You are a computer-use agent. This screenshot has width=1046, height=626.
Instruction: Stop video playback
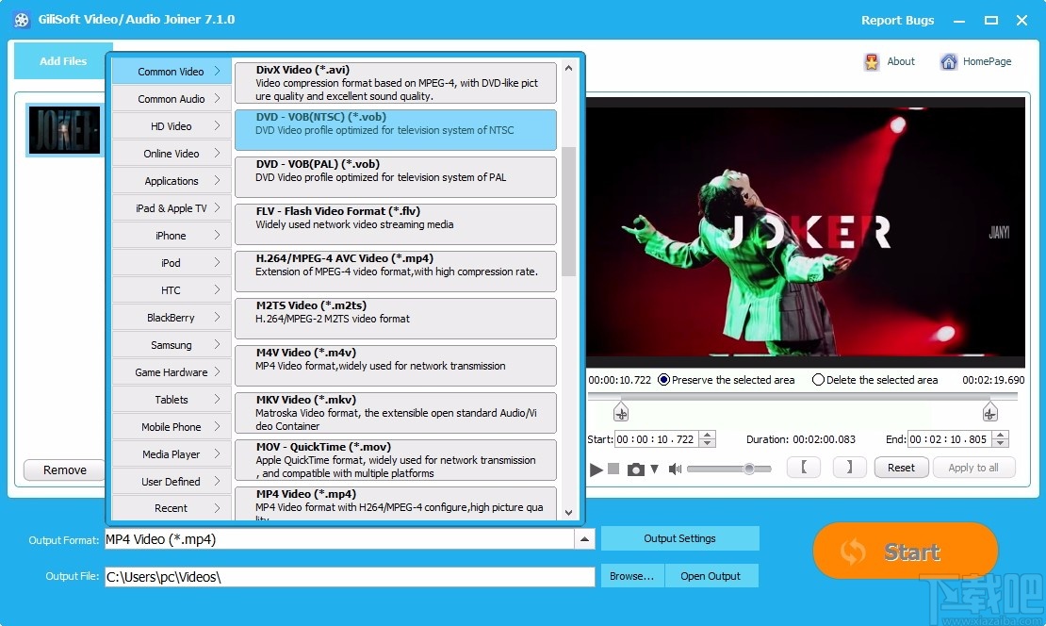point(612,468)
